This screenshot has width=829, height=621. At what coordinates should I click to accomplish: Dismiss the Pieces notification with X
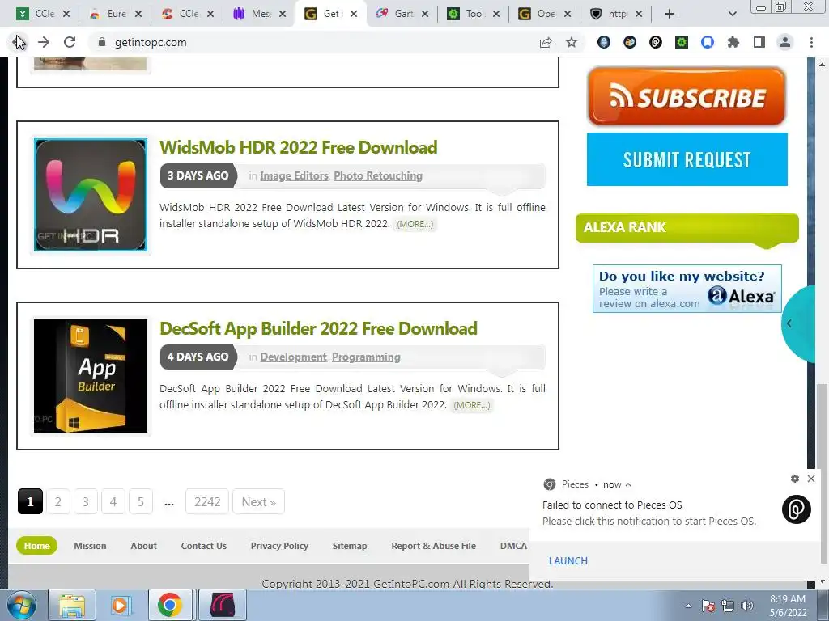click(x=811, y=479)
